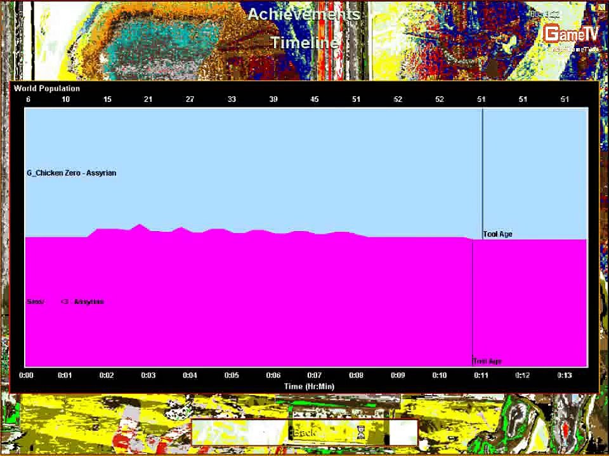The width and height of the screenshot is (609, 456).
Task: Select the magenta player's Tool Age marker
Action: [487, 362]
